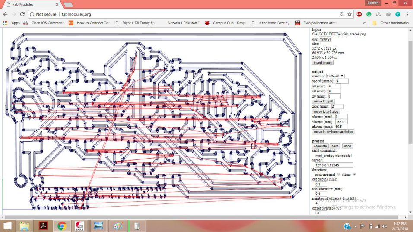The image size is (413, 232).
Task: Click the z0 (mm) input field
Action: pyautogui.click(x=334, y=96)
